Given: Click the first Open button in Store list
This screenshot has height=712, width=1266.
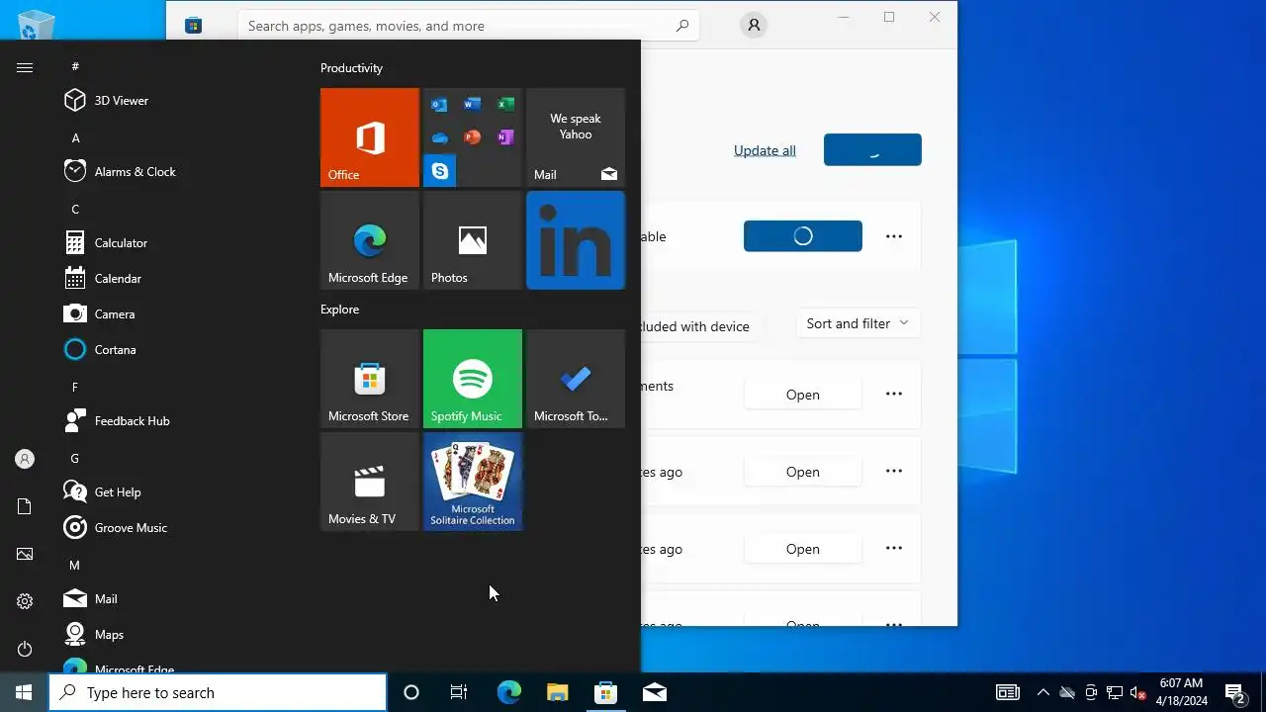Looking at the screenshot, I should [803, 395].
